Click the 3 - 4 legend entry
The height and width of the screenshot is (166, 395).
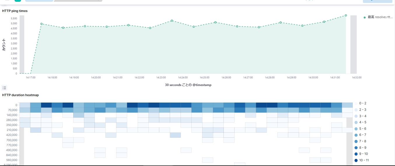[363, 116]
